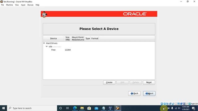The width and height of the screenshot is (198, 111).
Task: Click the network adapter status icon
Action: click(170, 104)
